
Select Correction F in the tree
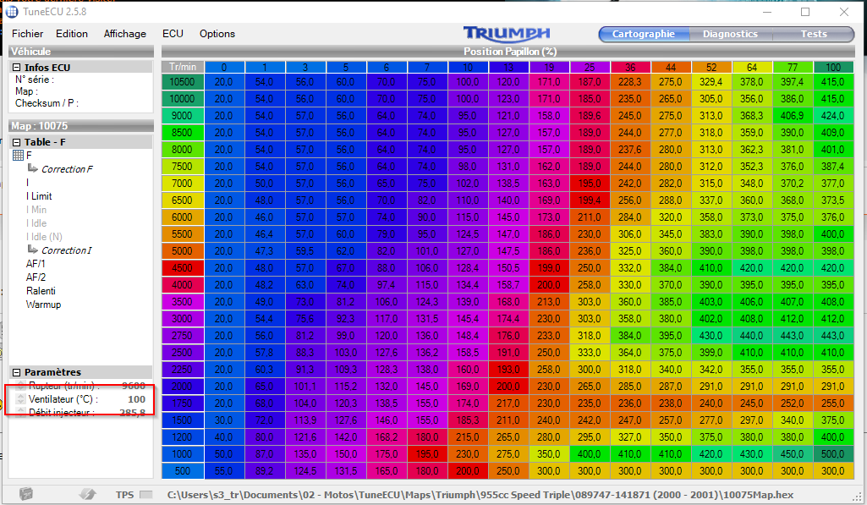[x=67, y=168]
